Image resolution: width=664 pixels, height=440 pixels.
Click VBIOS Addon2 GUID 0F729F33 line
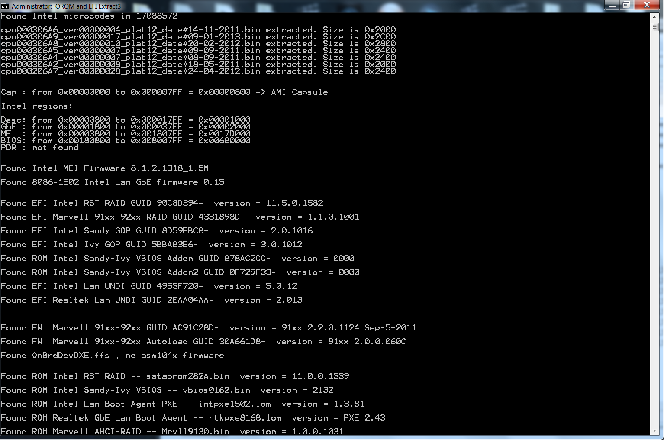point(180,272)
